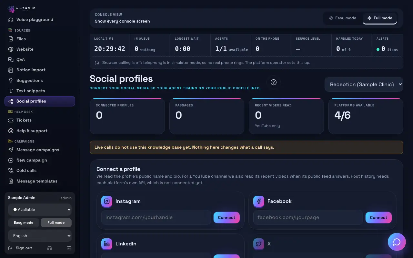Navigate to Q&A in the sidebar

click(x=40, y=60)
